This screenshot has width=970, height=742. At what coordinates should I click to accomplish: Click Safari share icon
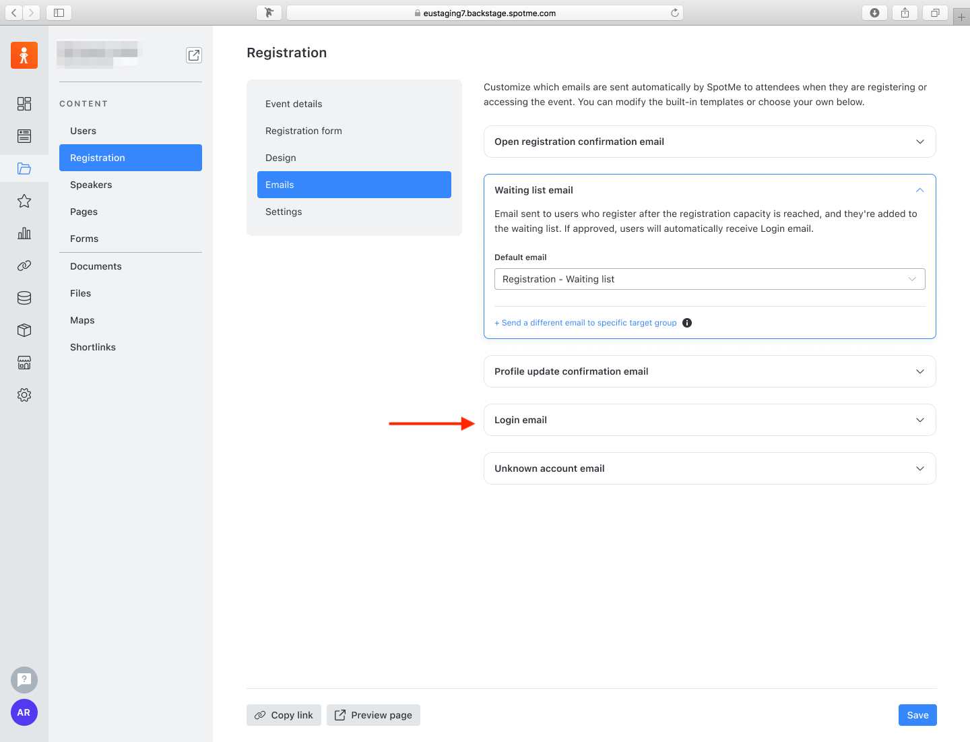pyautogui.click(x=905, y=13)
